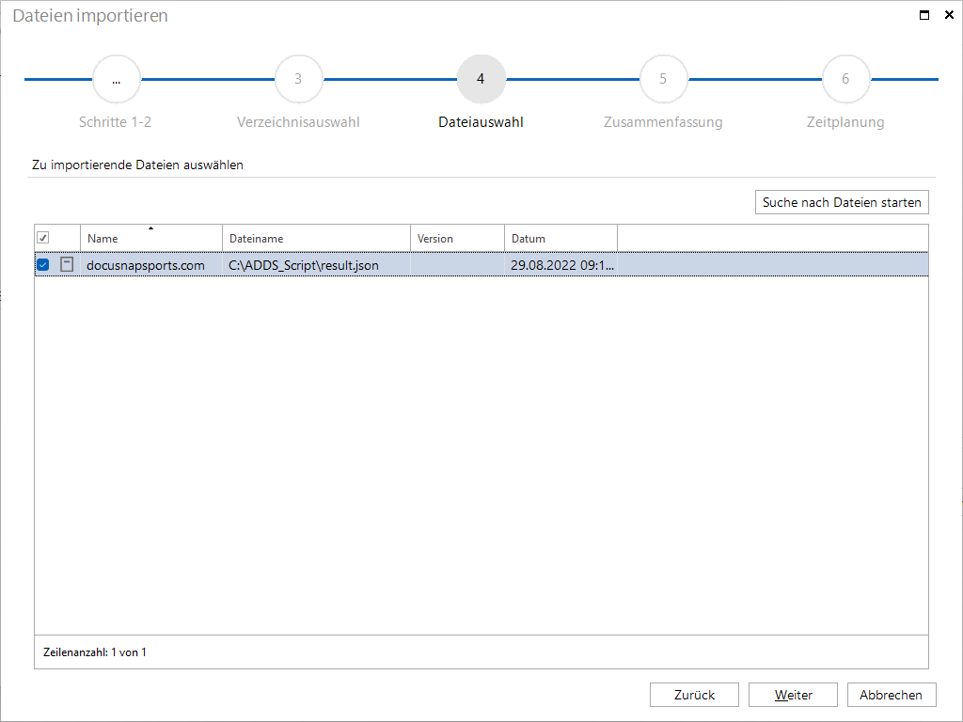Open step 6 circle in wizard
Screen dimensions: 963x722
pos(845,79)
